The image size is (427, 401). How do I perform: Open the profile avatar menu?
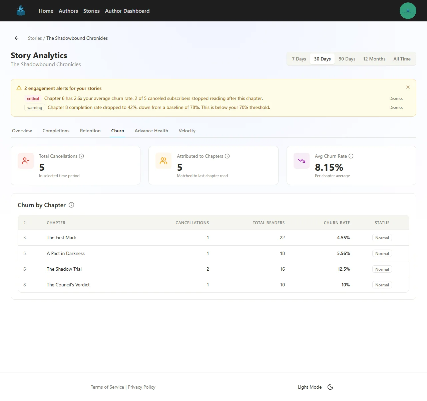pyautogui.click(x=408, y=10)
